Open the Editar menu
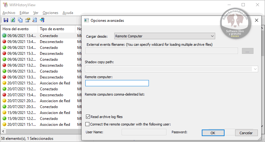Viewport: 265px width, 142px height. click(24, 13)
